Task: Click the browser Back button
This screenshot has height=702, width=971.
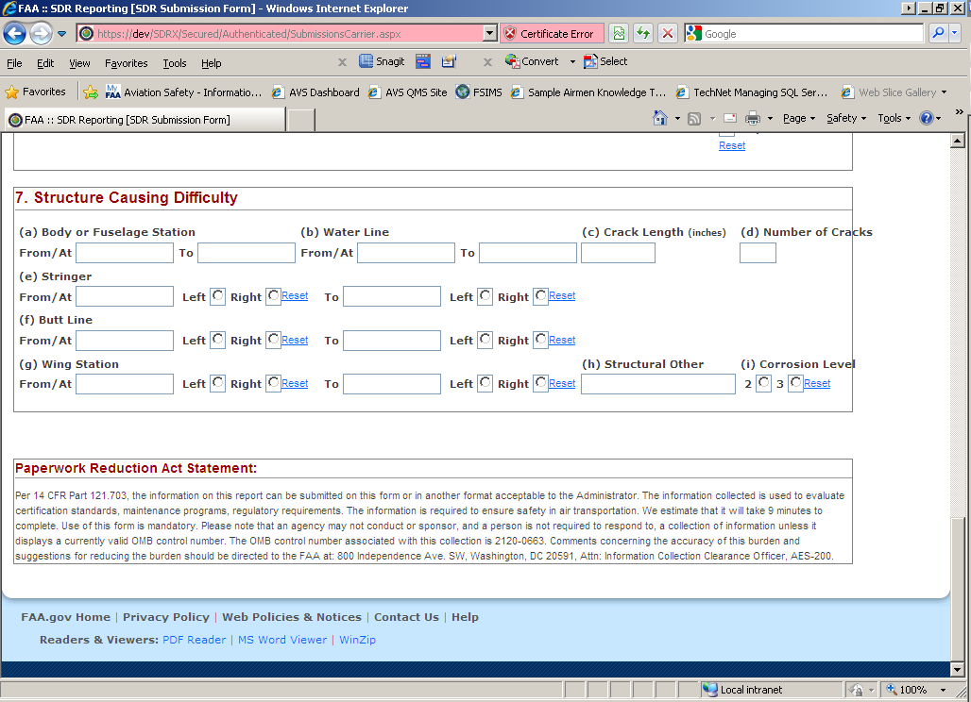Action: coord(15,34)
